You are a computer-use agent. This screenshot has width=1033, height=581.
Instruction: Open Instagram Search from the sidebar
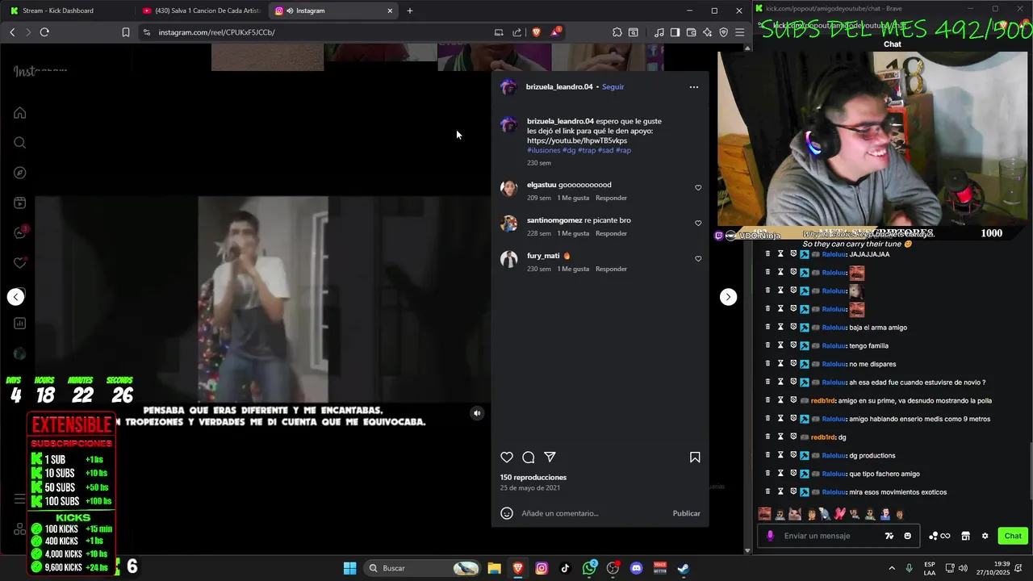coord(20,143)
